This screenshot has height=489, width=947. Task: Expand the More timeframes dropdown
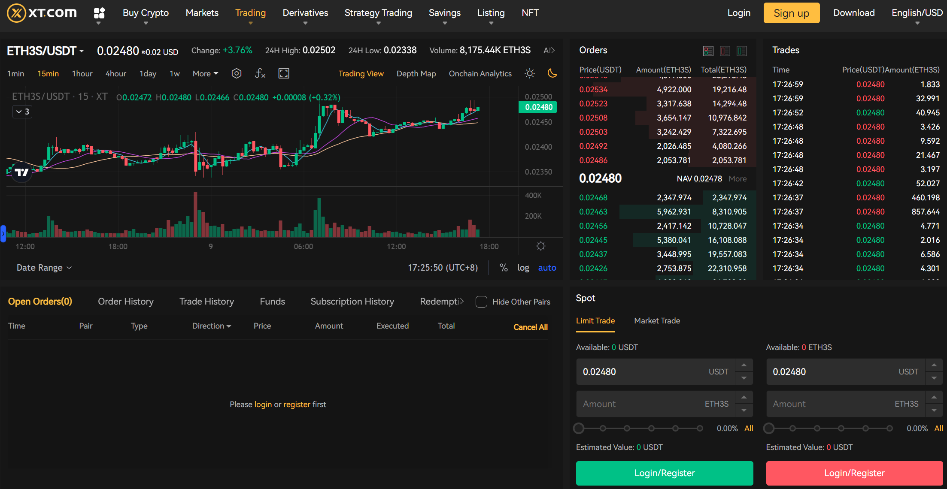click(x=205, y=73)
